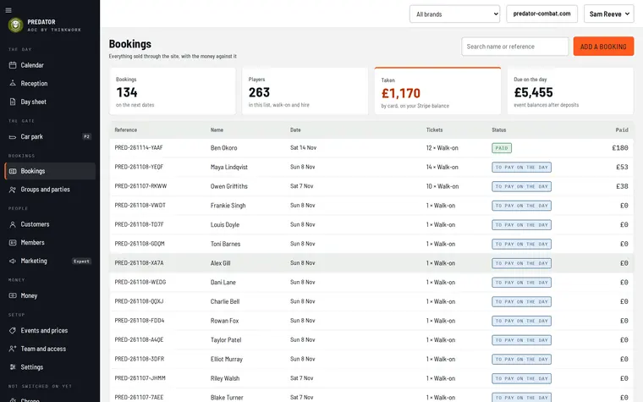The width and height of the screenshot is (643, 402).
Task: Click the P2 badge beside Car park
Action: coord(86,136)
